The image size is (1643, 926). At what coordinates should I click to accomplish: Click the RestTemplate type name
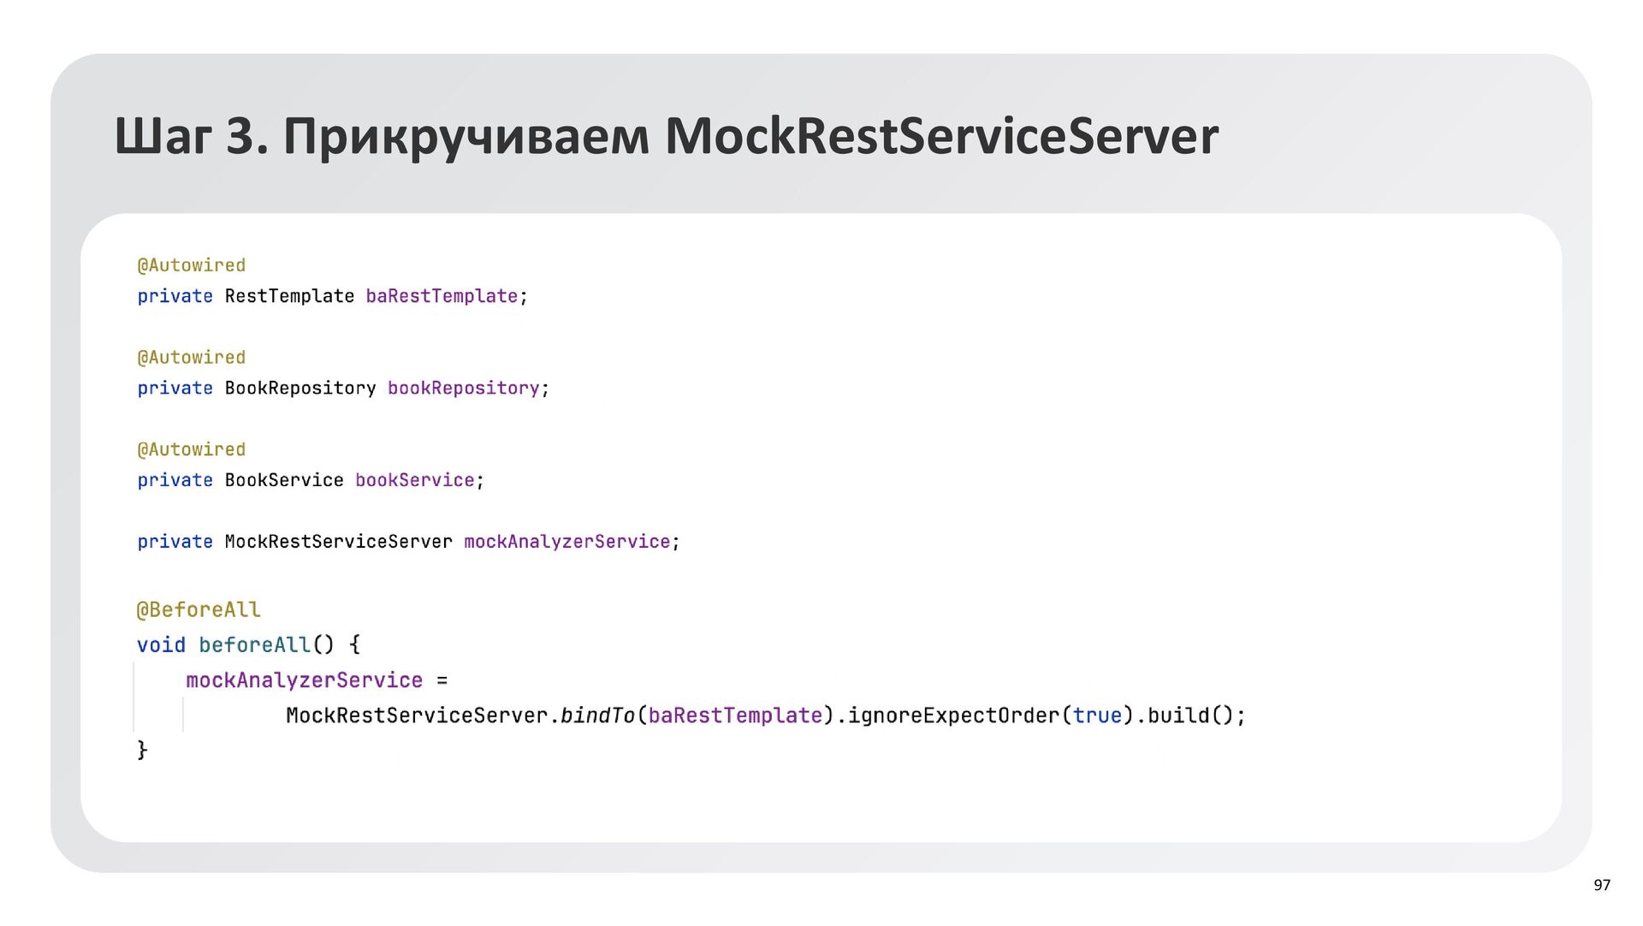(x=289, y=296)
